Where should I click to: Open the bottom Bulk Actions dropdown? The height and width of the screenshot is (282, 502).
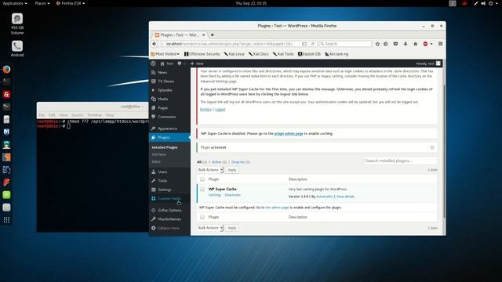[210, 228]
